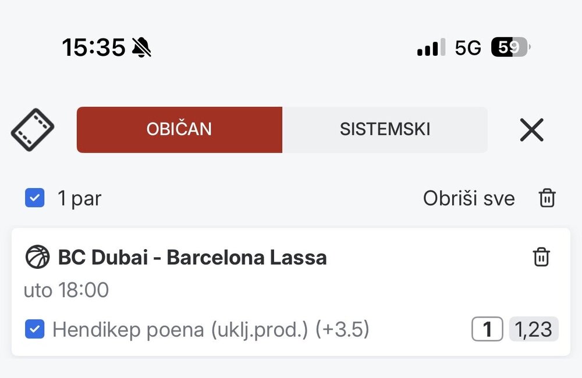582x378 pixels.
Task: Click the uto 18:00 match time
Action: point(66,290)
